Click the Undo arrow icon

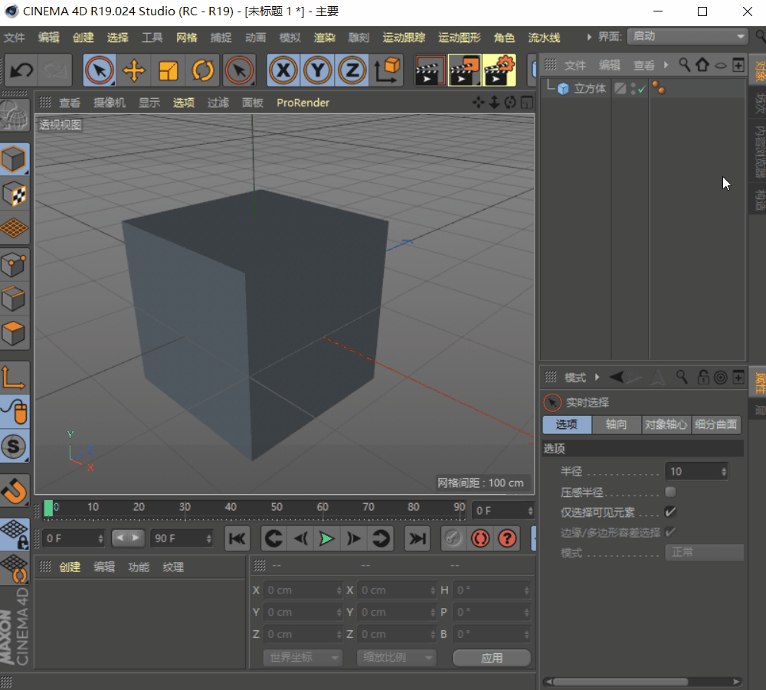coord(21,70)
